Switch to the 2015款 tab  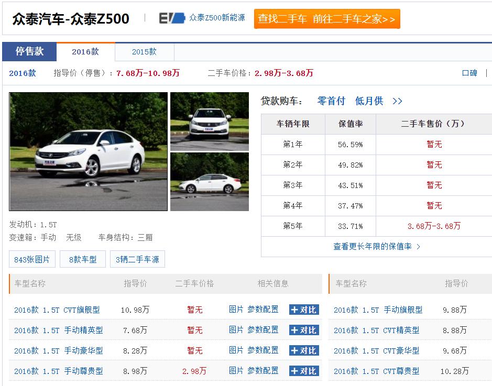pos(145,52)
